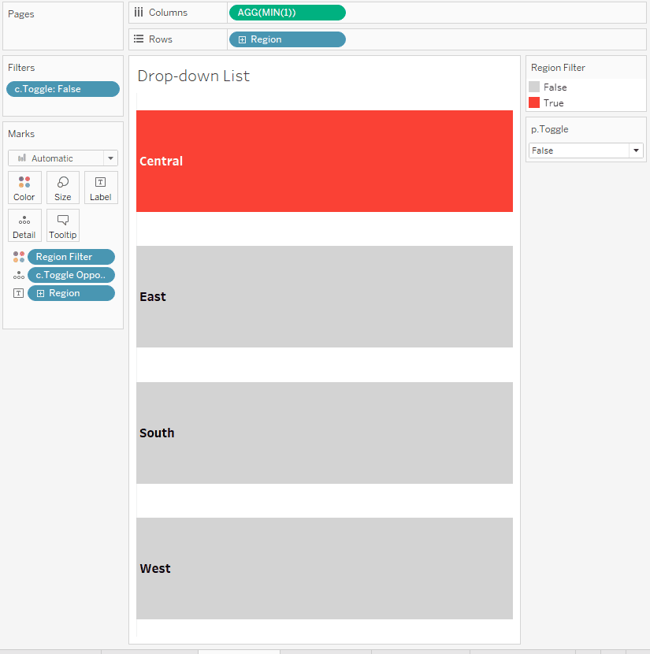
Task: Click the gray False legend swatch
Action: [534, 87]
